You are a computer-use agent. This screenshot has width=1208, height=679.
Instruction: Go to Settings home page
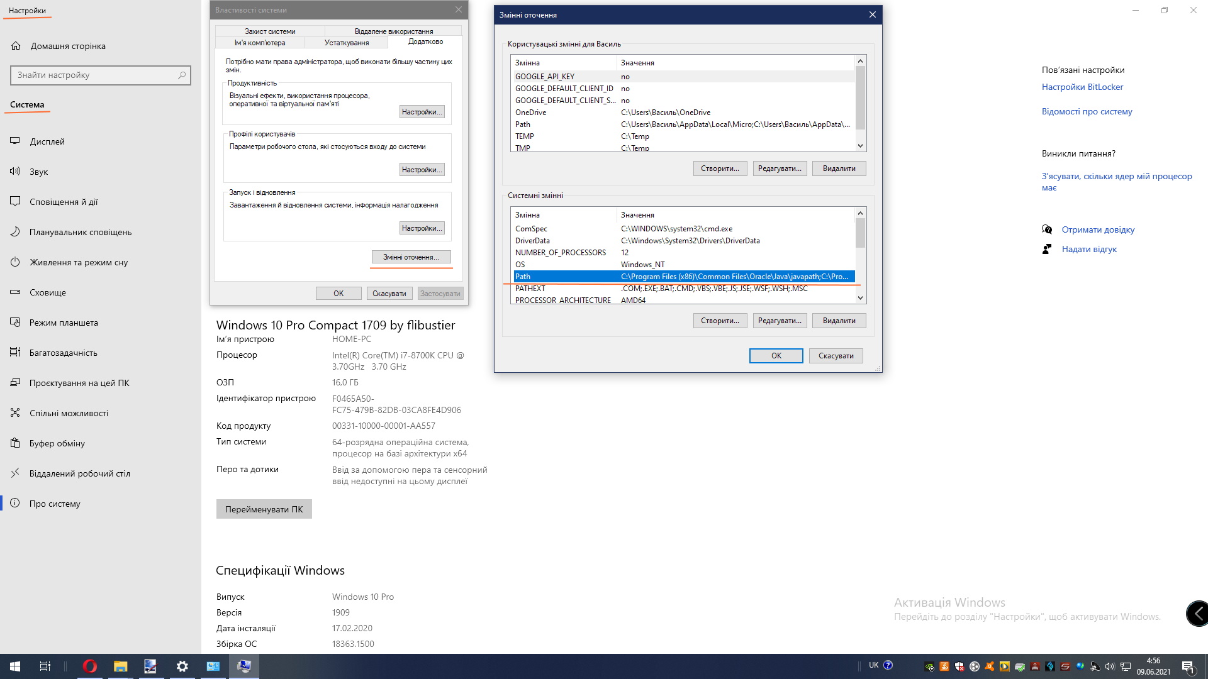click(x=67, y=46)
